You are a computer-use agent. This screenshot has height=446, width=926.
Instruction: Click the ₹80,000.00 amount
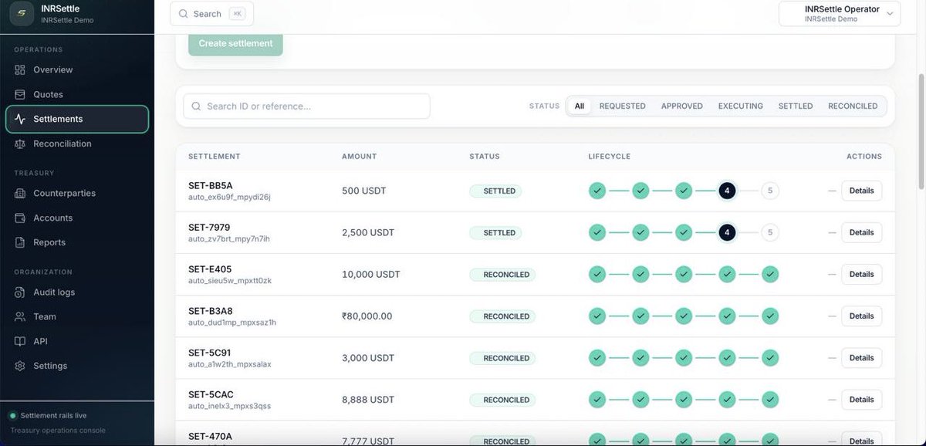click(x=367, y=316)
